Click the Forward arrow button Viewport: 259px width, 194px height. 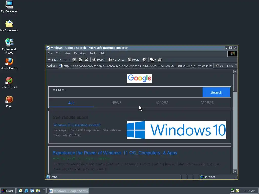[65, 60]
